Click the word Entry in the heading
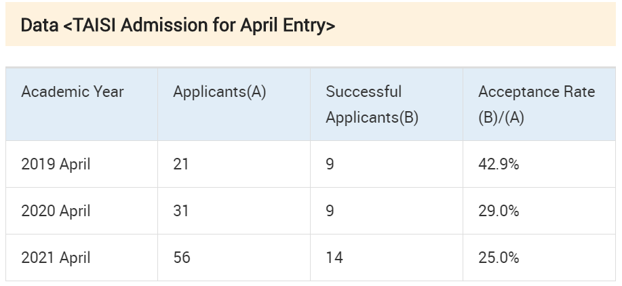622x286 pixels. tap(309, 25)
